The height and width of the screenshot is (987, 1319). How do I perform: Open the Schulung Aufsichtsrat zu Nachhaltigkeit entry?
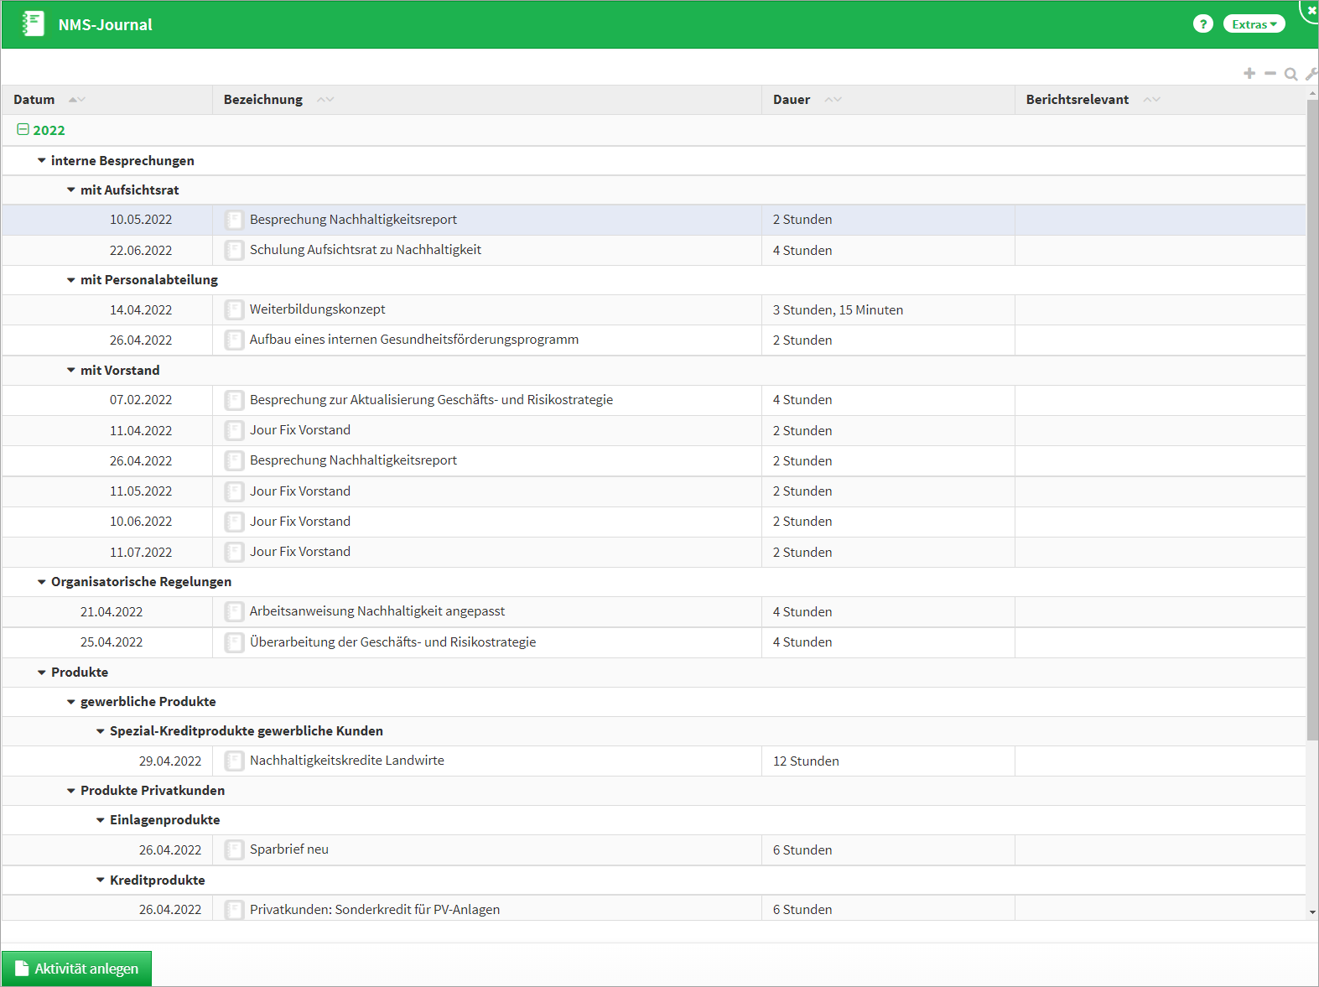pyautogui.click(x=365, y=250)
